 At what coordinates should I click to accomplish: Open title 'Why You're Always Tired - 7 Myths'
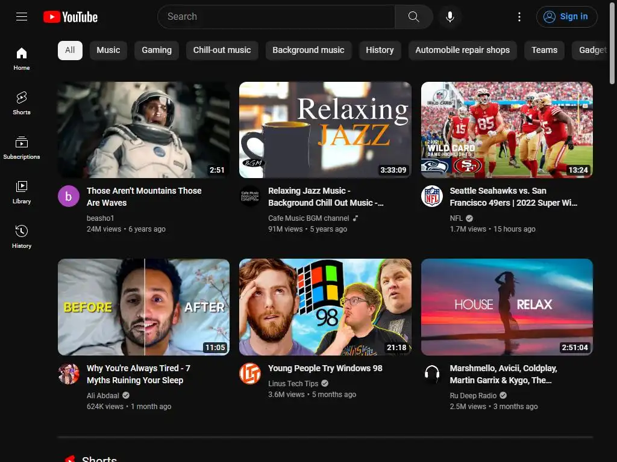(x=139, y=374)
